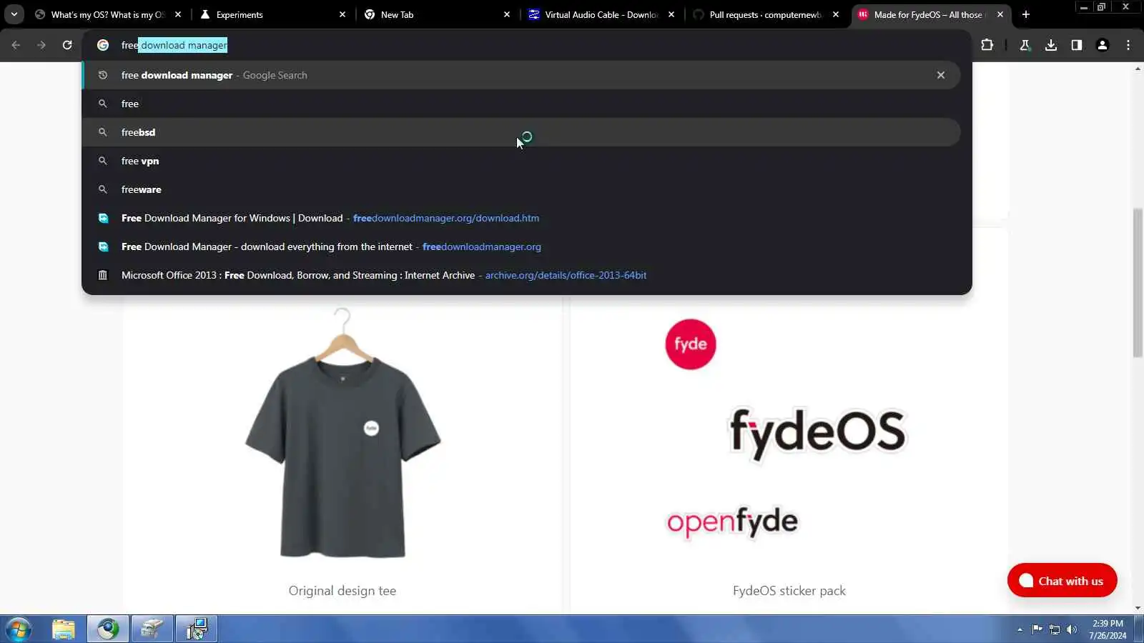Open the network tray icon
Image resolution: width=1144 pixels, height=643 pixels.
point(1055,629)
